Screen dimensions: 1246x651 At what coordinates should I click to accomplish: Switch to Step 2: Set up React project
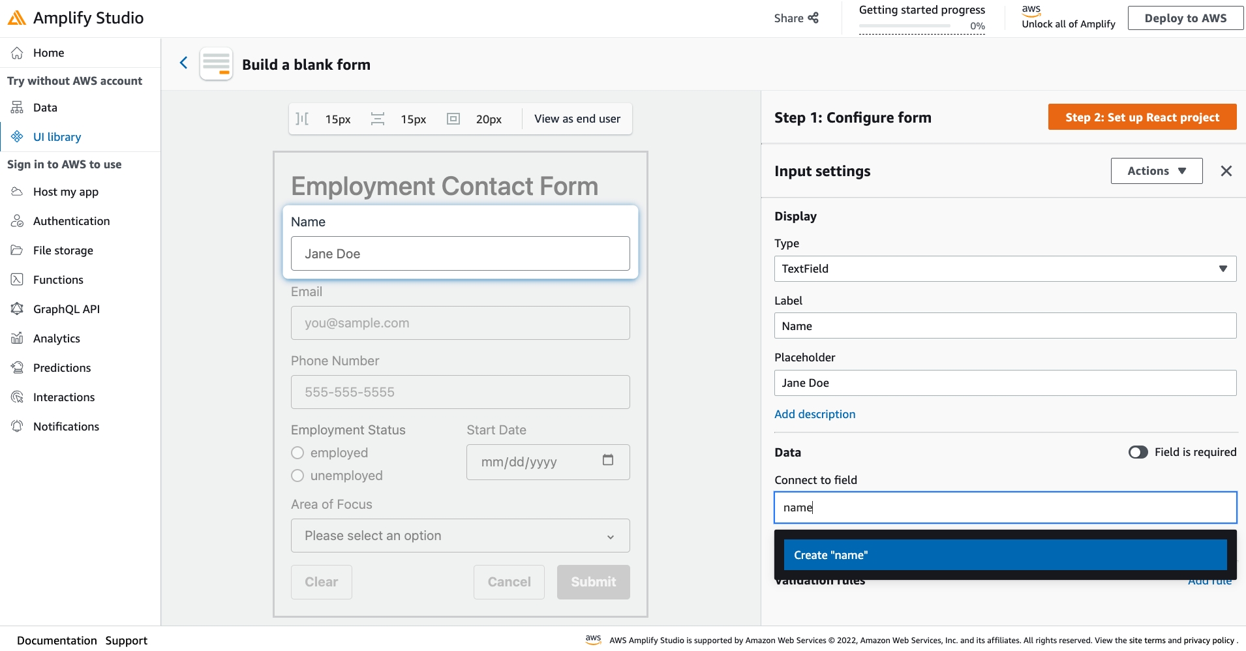pos(1142,117)
